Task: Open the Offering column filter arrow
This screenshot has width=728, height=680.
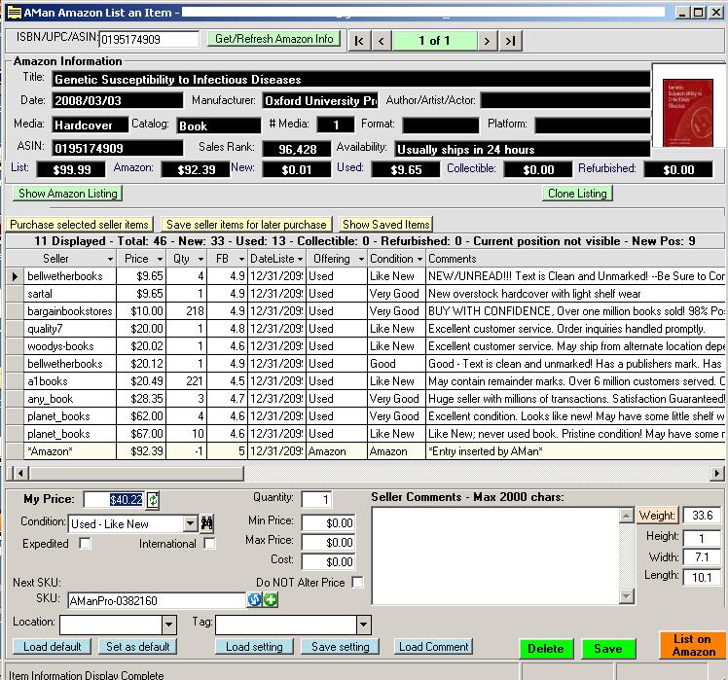Action: [361, 259]
